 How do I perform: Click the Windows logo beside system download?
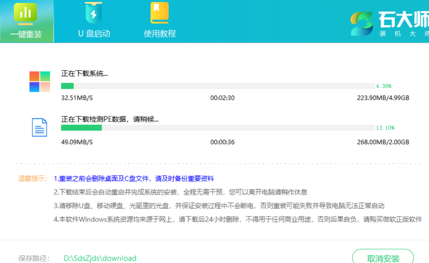(40, 81)
